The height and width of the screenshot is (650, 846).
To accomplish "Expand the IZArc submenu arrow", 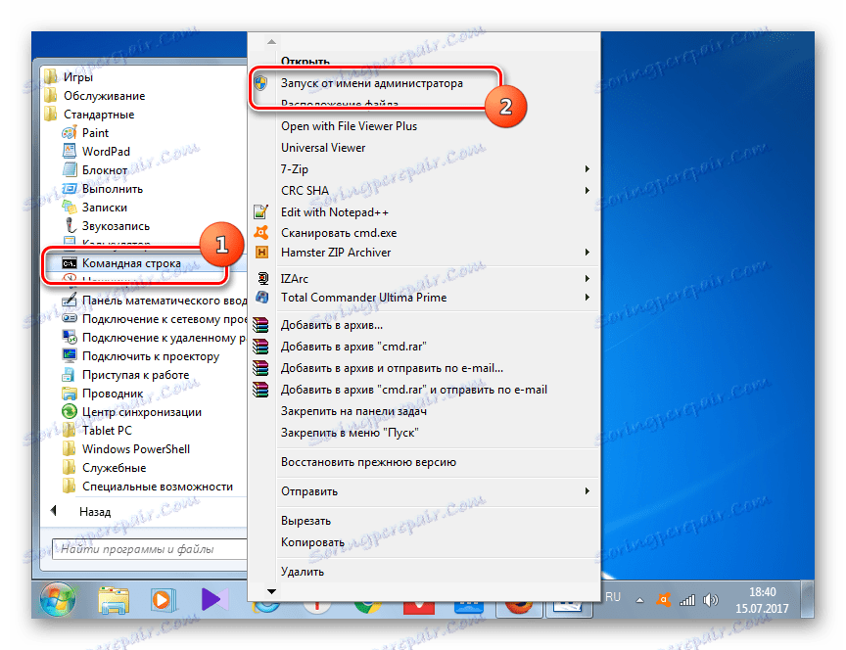I will click(x=587, y=278).
